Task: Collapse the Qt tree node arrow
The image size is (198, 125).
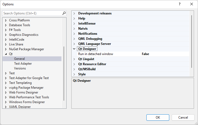Action: [6, 54]
